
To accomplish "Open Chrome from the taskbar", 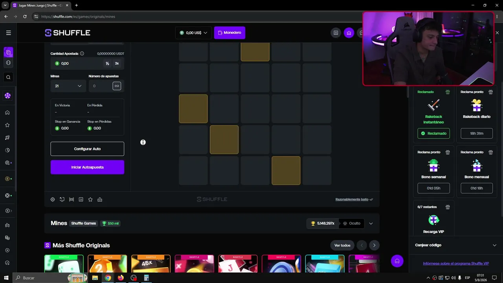I will 108,278.
